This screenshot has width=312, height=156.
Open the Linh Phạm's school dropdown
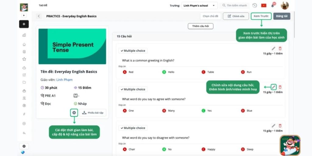(200, 5)
